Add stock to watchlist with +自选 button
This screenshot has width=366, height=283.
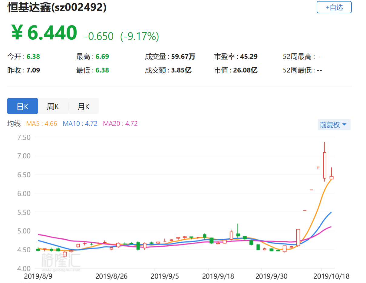[x=334, y=7]
